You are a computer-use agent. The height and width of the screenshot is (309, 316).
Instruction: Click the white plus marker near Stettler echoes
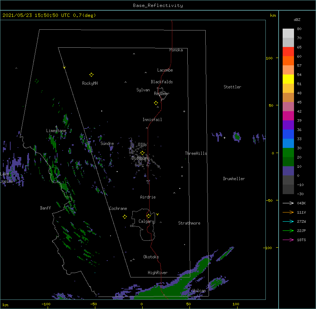tap(224, 138)
